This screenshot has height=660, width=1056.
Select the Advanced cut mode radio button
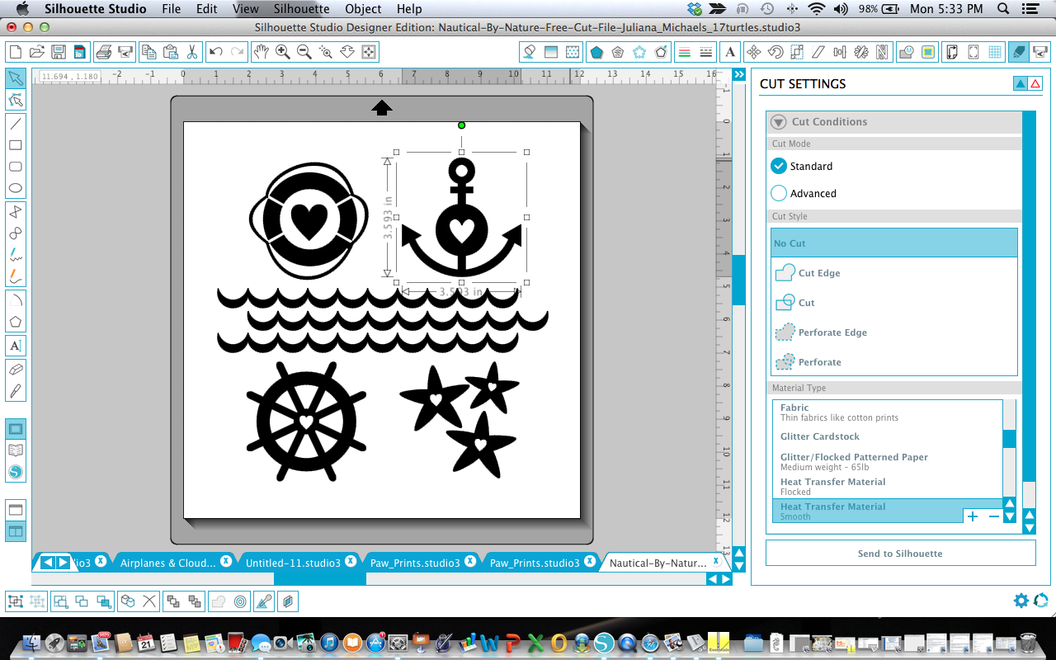(x=779, y=193)
